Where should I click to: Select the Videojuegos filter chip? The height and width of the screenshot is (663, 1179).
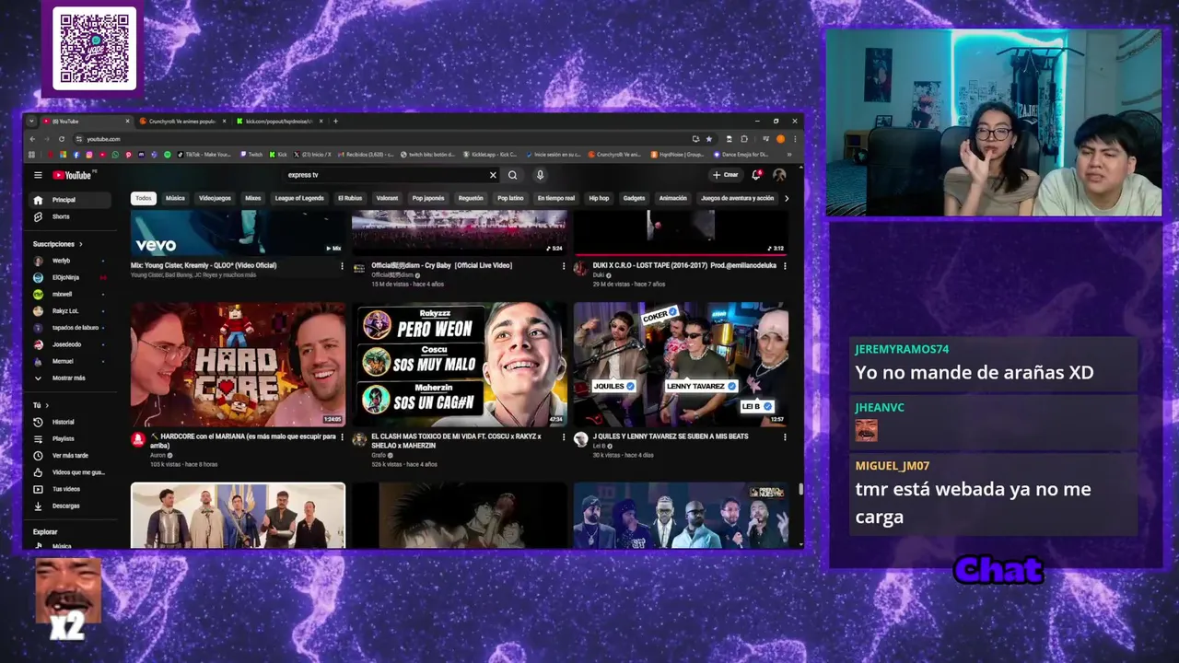[216, 198]
